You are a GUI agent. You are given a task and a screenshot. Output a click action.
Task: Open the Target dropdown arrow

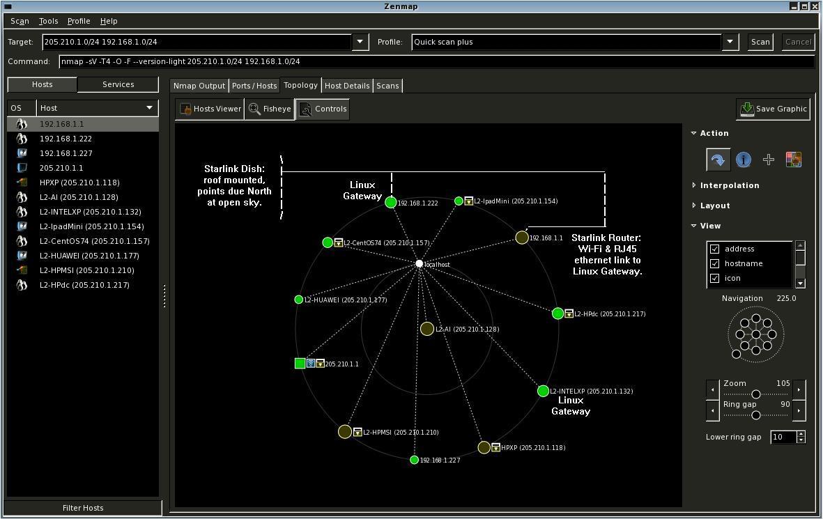click(x=360, y=42)
